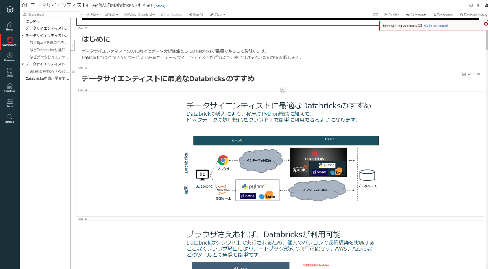Screen dimensions: 488x269
Task: Open the Clear dropdown menu
Action: point(218,15)
